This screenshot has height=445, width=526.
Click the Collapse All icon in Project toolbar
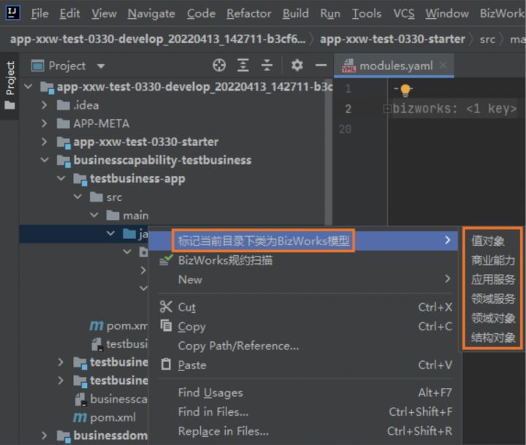[x=267, y=65]
